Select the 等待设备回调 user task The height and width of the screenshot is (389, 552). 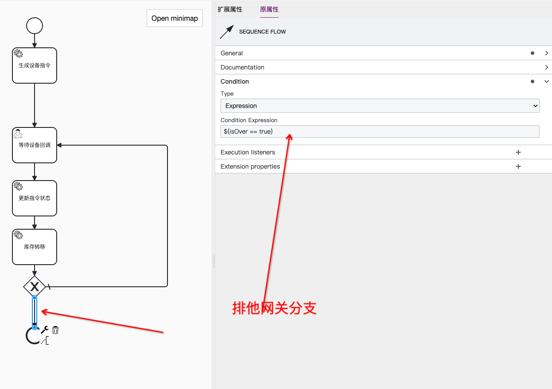tap(35, 145)
